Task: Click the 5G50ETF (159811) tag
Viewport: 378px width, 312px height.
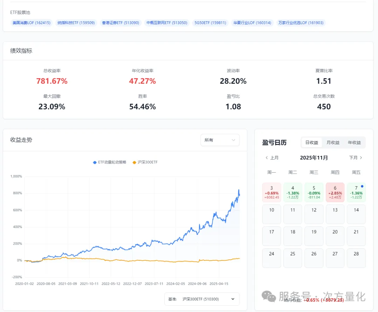Action: (210, 23)
